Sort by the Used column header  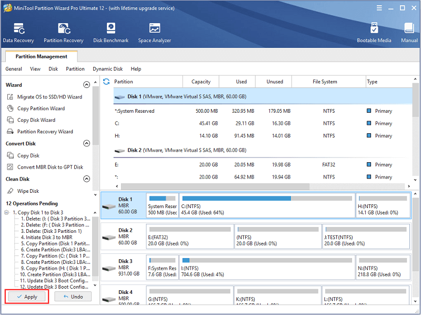pos(237,82)
